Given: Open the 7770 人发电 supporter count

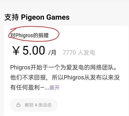Looking at the screenshot, I should 79,52.
